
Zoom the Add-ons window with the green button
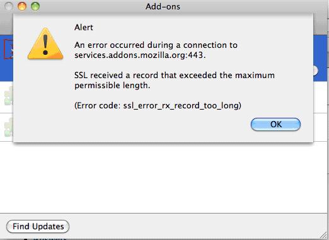point(35,6)
